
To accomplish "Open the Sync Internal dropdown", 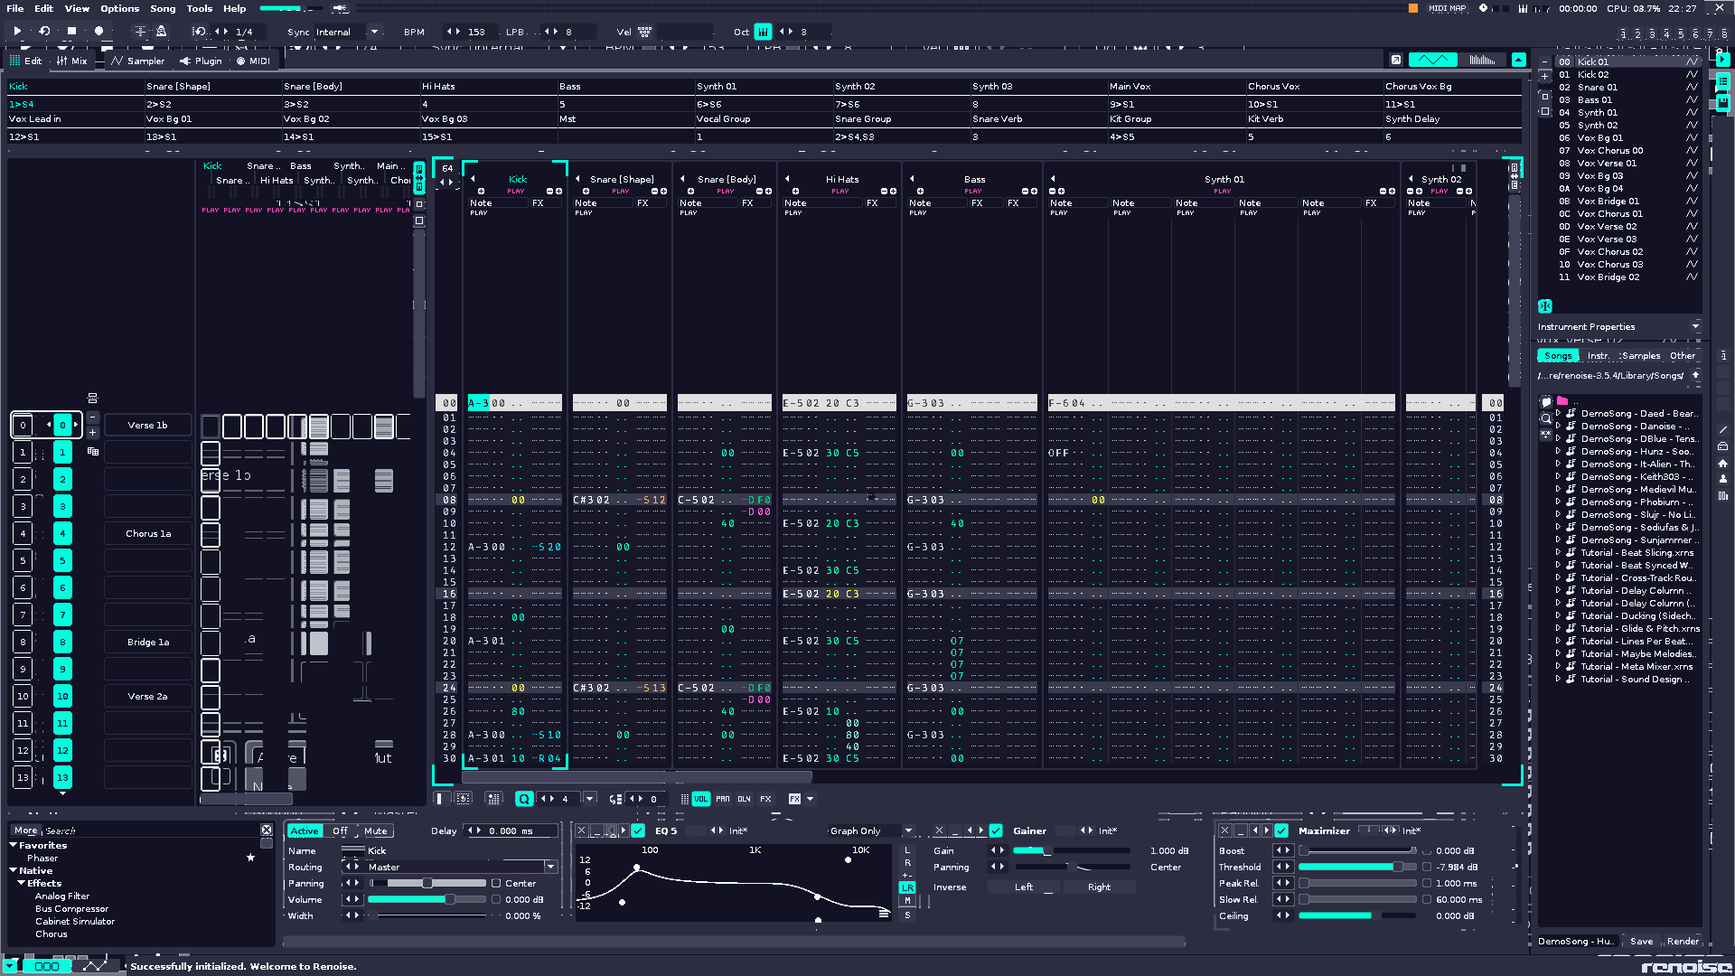I will click(x=374, y=32).
